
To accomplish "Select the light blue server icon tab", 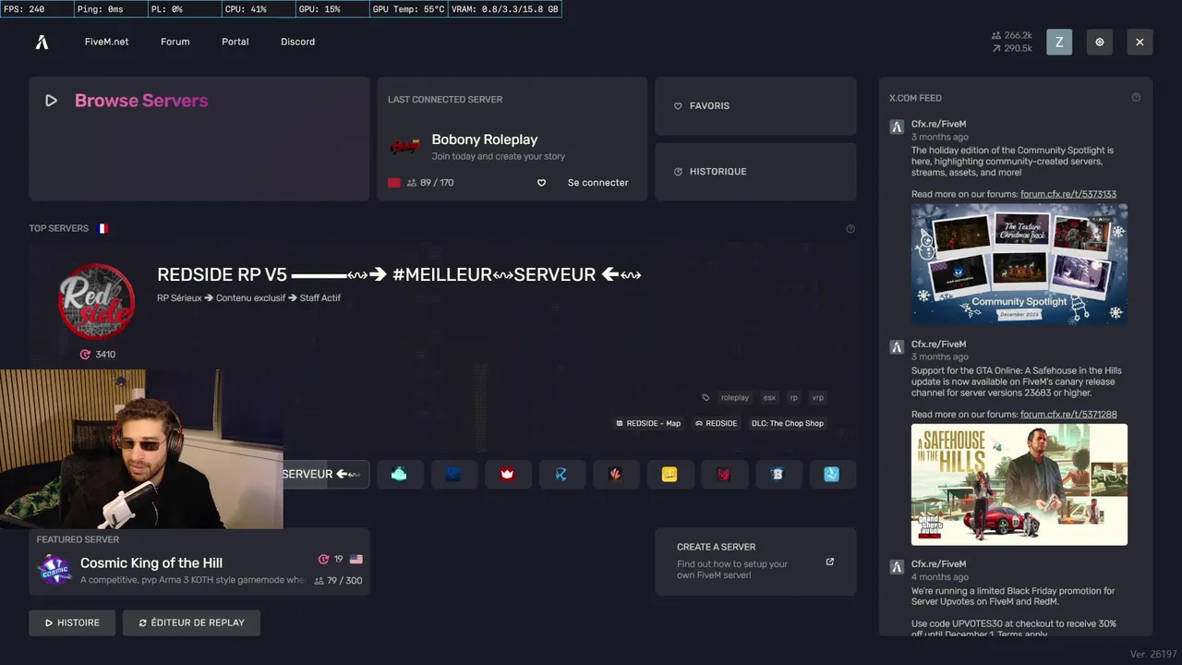I will [832, 474].
